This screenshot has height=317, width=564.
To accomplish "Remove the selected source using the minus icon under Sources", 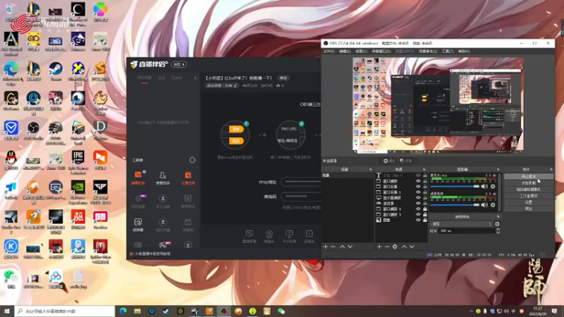I will 386,247.
